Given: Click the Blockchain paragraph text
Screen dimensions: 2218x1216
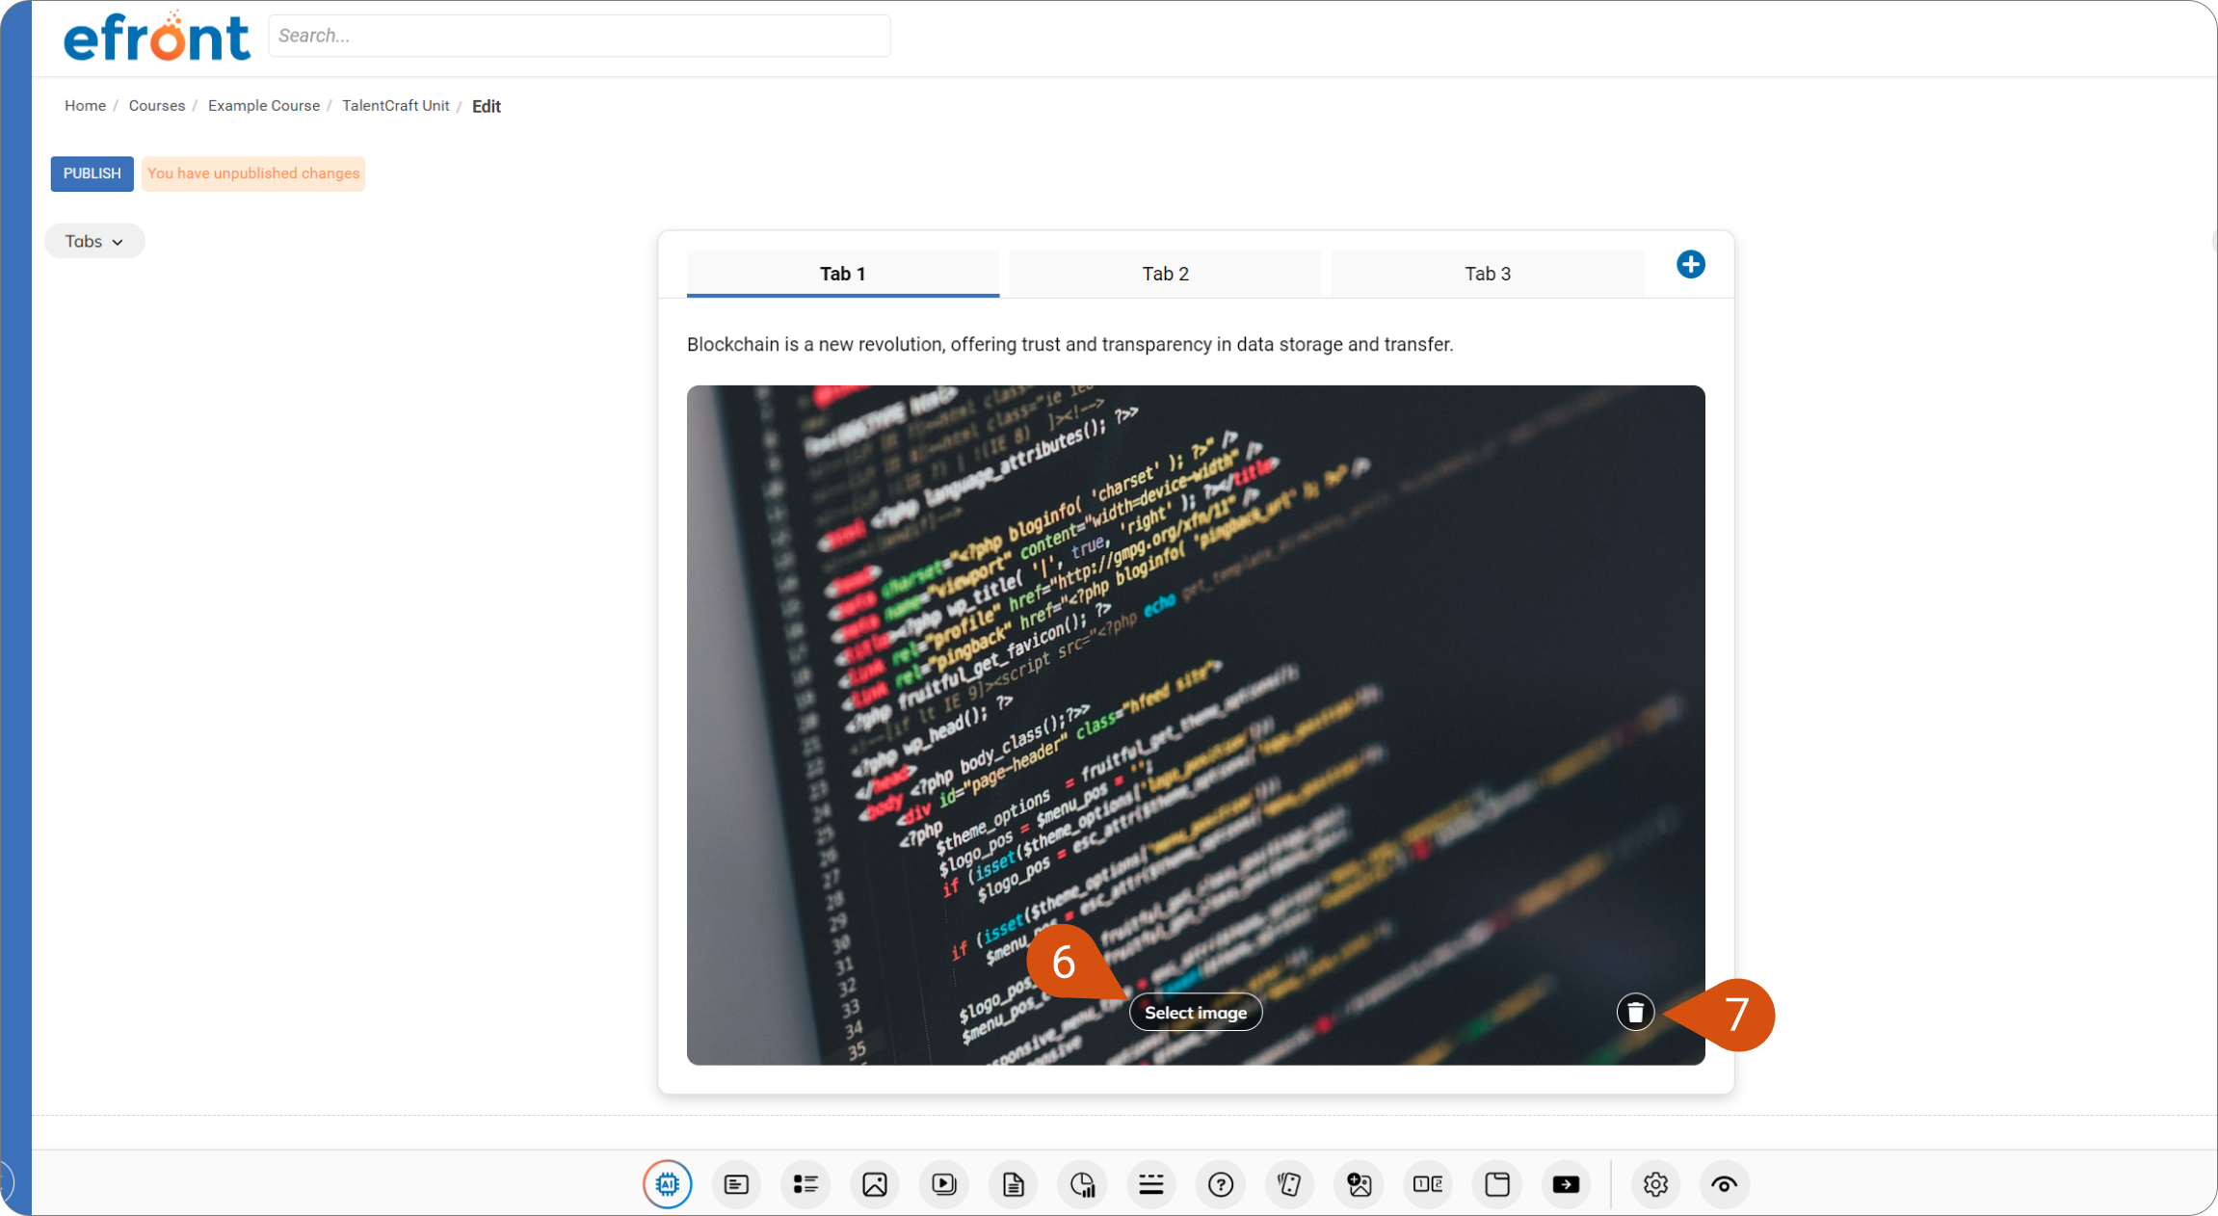Looking at the screenshot, I should 1069,344.
